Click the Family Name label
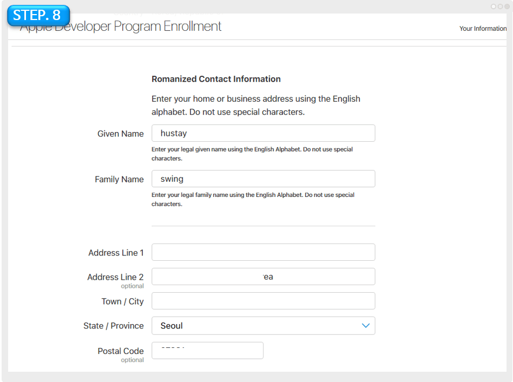513x382 pixels. coord(119,179)
